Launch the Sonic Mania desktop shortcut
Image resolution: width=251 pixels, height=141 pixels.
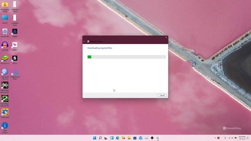(5, 113)
